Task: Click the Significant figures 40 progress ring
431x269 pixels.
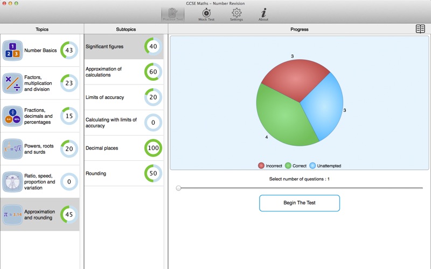Action: point(153,46)
